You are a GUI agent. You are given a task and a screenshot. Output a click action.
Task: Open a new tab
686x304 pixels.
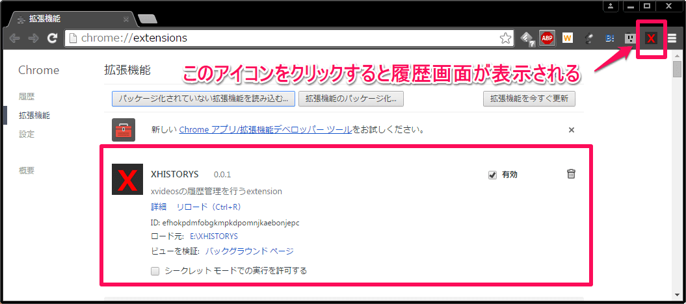click(x=148, y=19)
